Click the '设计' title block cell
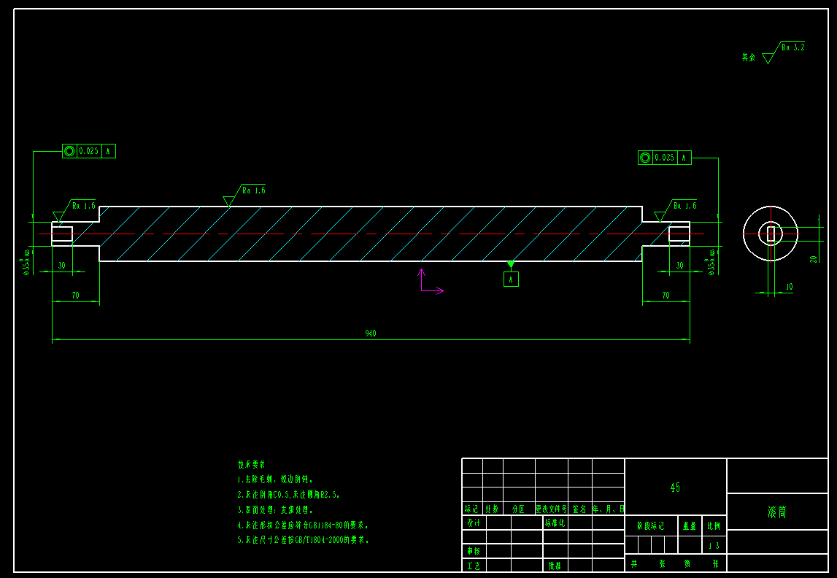The image size is (837, 578). click(x=474, y=523)
